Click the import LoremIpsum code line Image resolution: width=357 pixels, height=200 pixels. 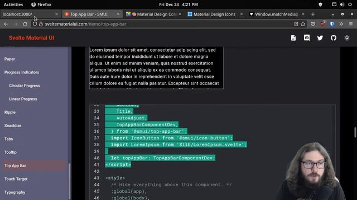coord(178,144)
